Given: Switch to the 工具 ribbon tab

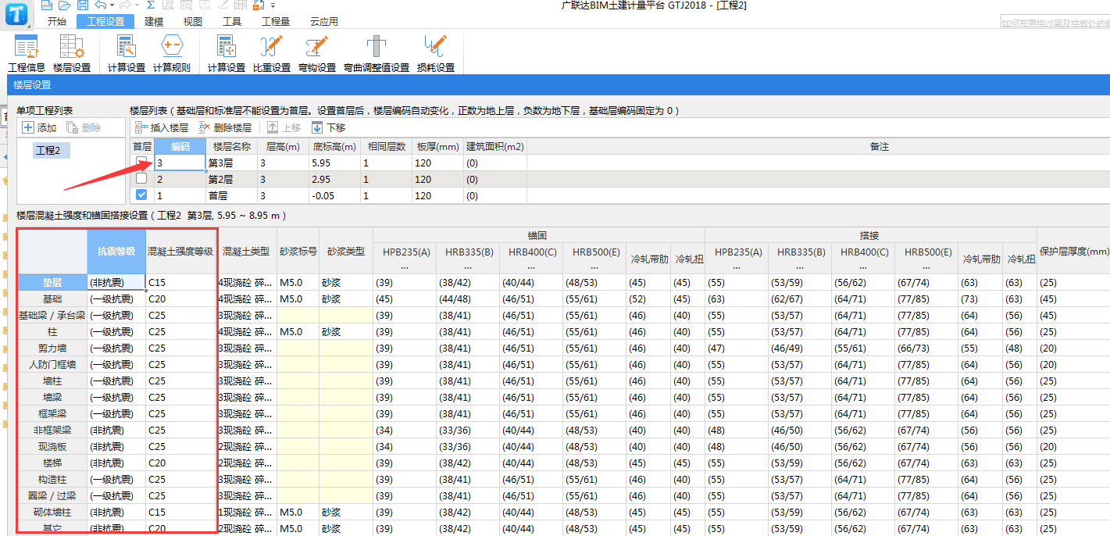Looking at the screenshot, I should coord(232,22).
